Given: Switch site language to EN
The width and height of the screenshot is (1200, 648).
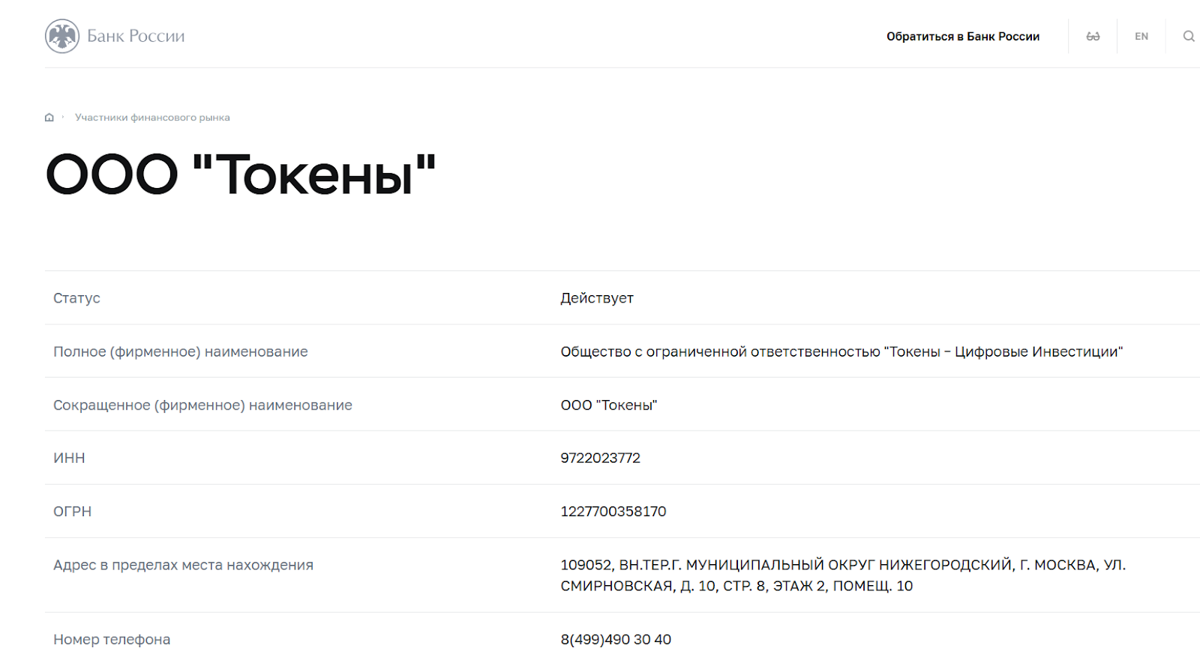Looking at the screenshot, I should tap(1141, 37).
